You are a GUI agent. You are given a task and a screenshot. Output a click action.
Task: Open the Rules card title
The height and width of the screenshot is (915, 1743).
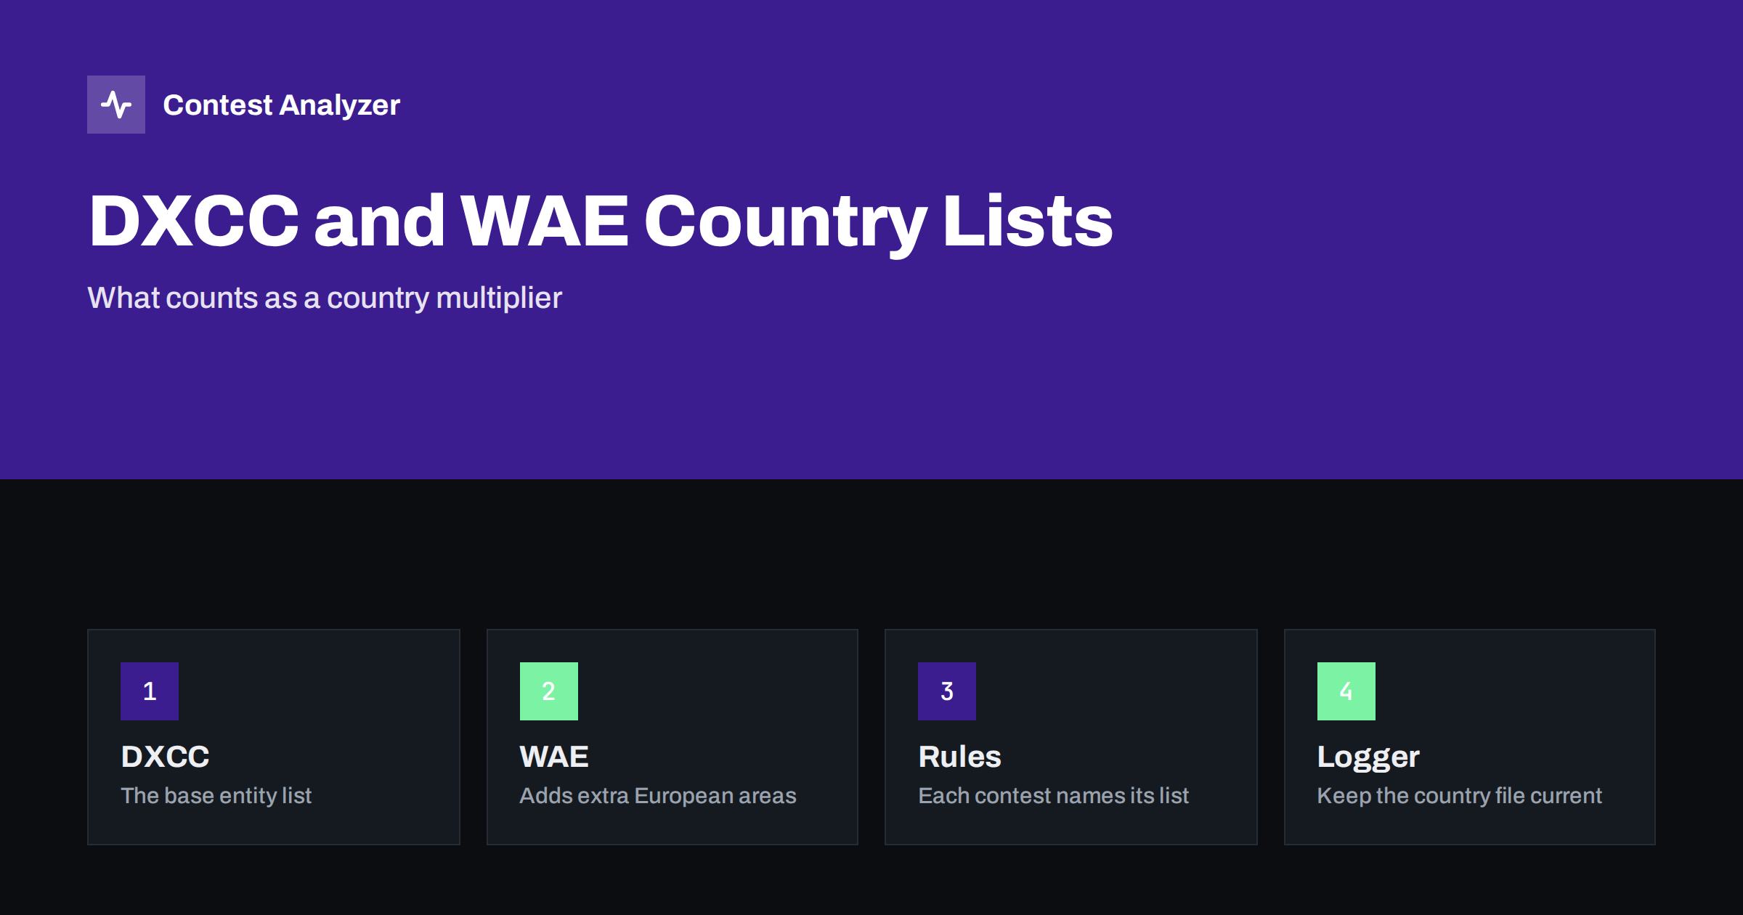(x=960, y=757)
